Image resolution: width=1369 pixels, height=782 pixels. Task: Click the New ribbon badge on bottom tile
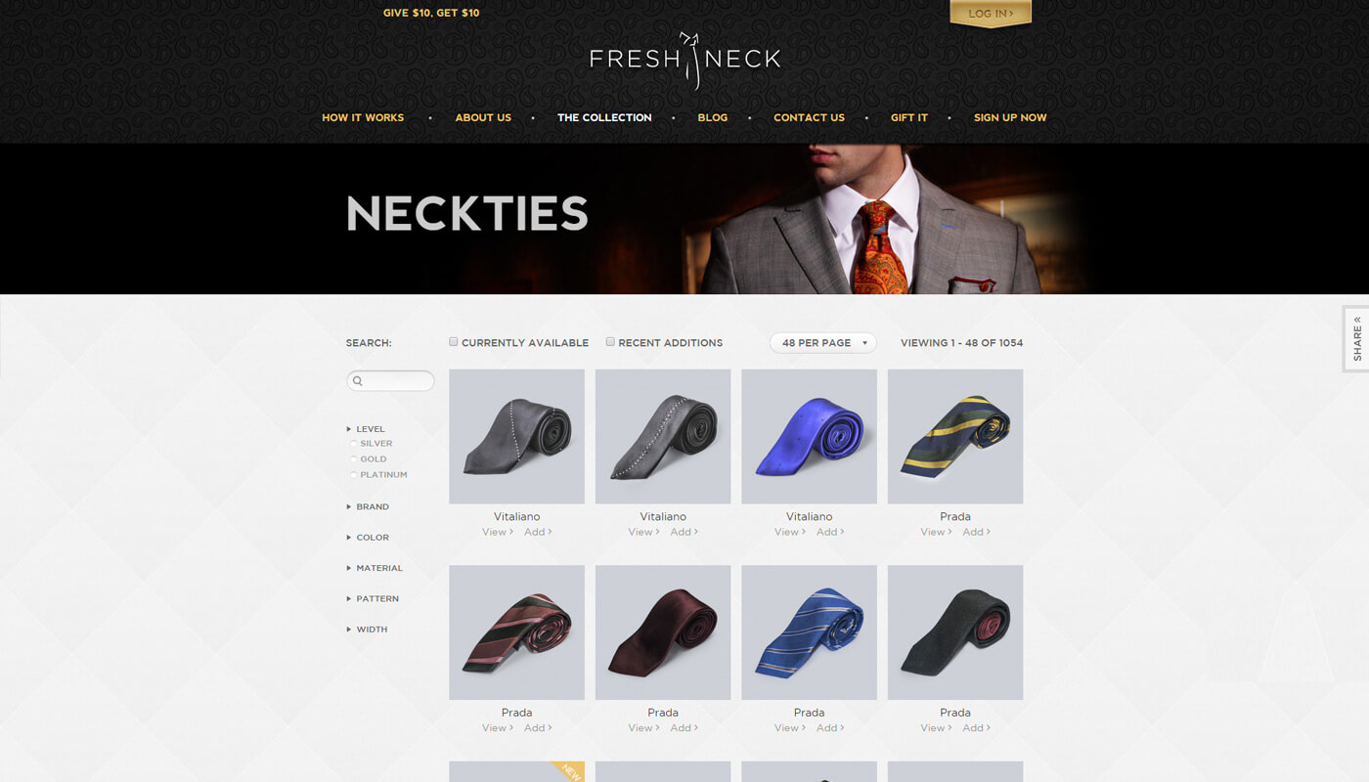568,771
